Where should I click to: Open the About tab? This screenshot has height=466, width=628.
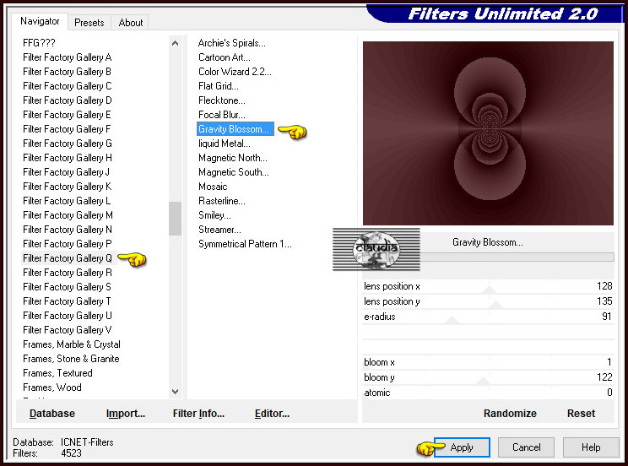[x=130, y=23]
